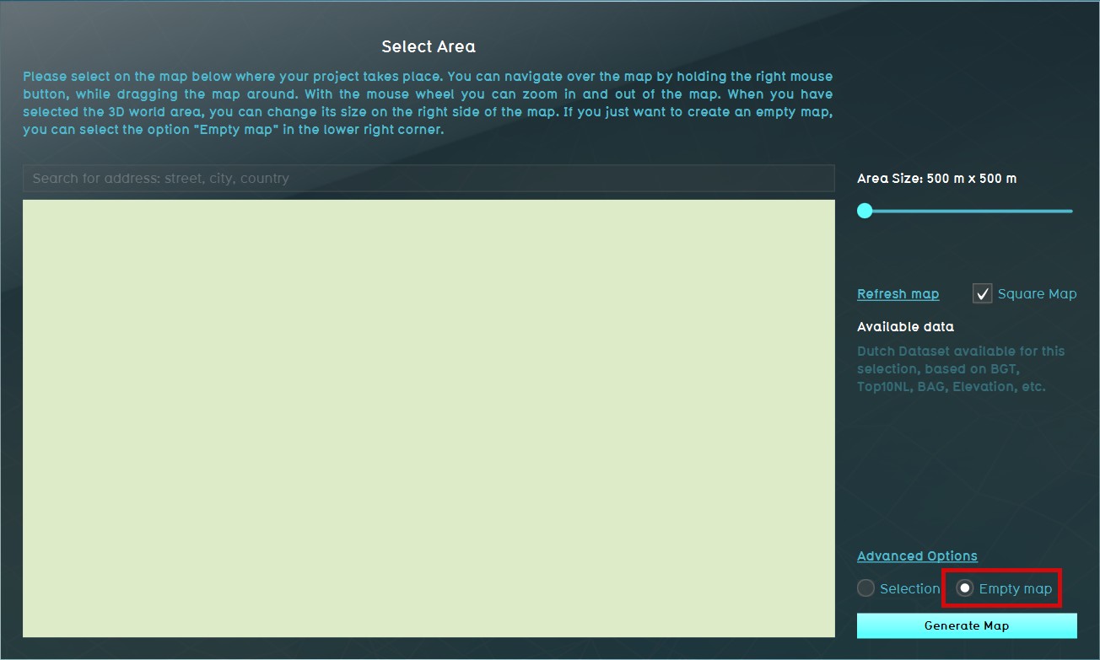Image resolution: width=1100 pixels, height=660 pixels.
Task: Untick the Square Map checkbox
Action: click(982, 293)
